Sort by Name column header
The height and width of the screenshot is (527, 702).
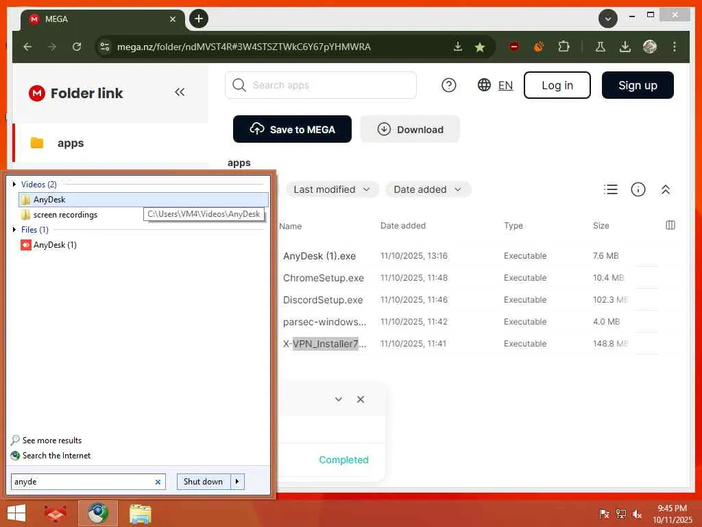pos(290,226)
